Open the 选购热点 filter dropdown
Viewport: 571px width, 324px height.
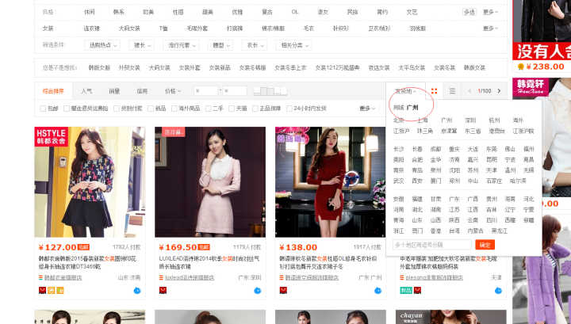[104, 45]
